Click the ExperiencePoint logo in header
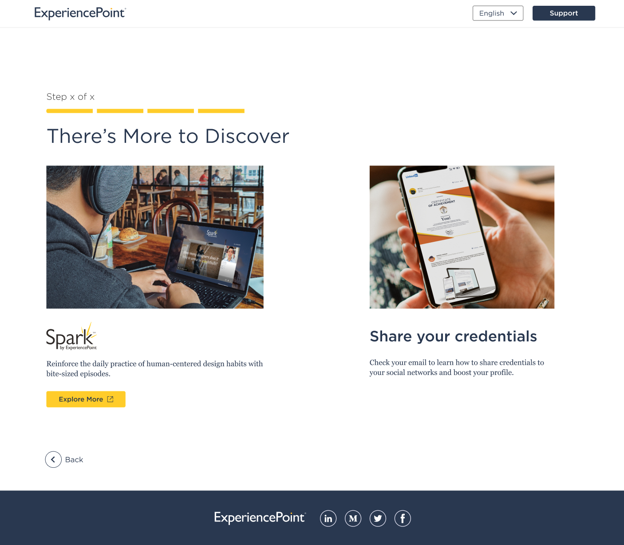 click(80, 13)
